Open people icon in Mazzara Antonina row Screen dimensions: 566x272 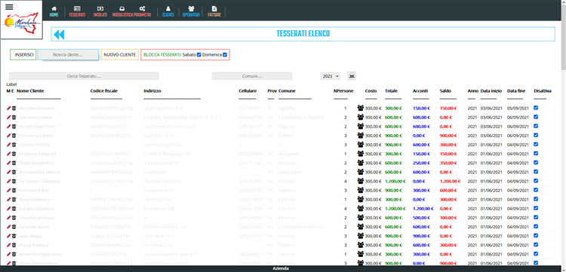tap(361, 108)
